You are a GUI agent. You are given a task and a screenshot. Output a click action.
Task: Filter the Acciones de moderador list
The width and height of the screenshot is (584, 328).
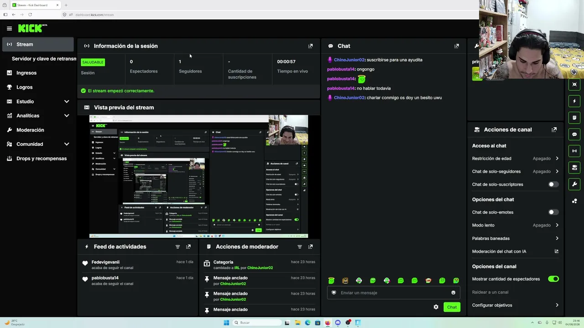pyautogui.click(x=300, y=246)
